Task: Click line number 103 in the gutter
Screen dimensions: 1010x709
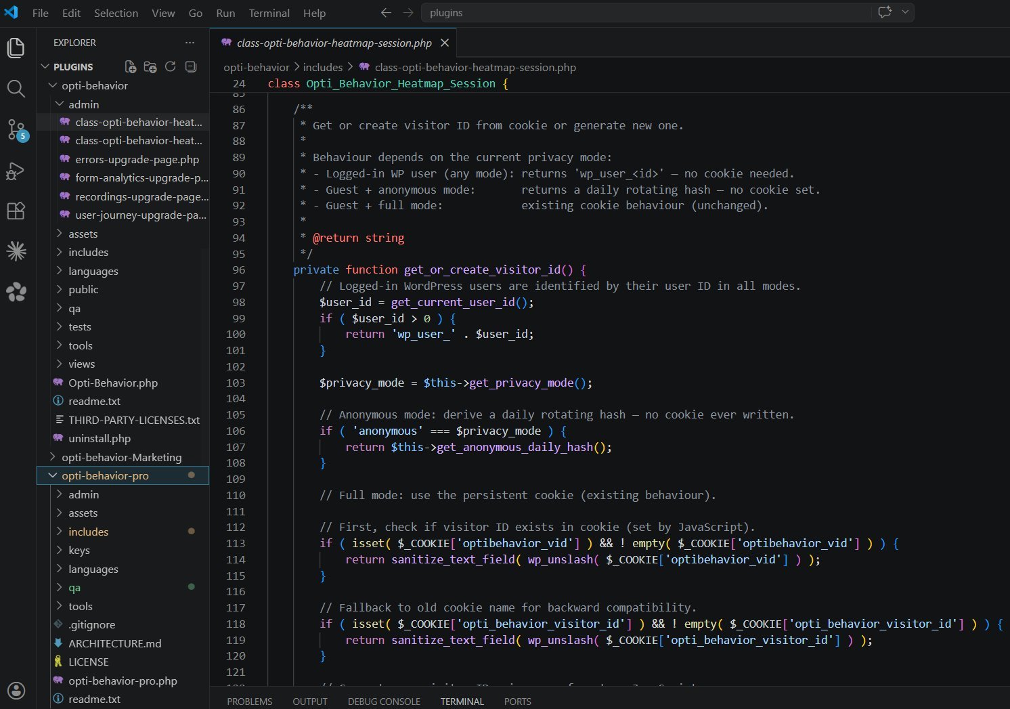Action: 236,383
